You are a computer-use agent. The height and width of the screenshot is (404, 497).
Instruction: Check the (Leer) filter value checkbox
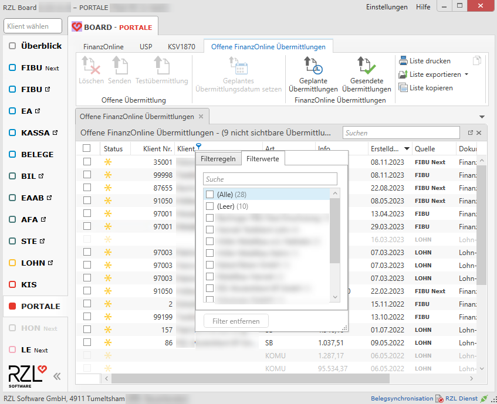click(209, 206)
